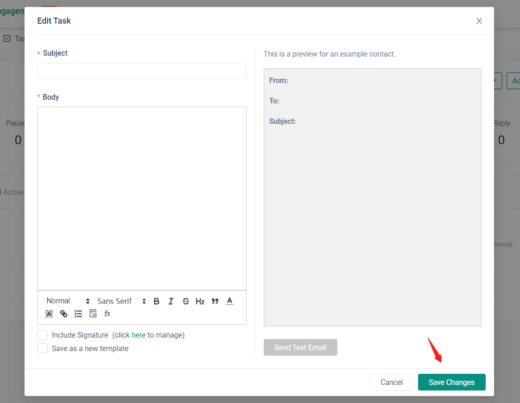Focus the Subject input field
The height and width of the screenshot is (403, 520).
tap(142, 71)
